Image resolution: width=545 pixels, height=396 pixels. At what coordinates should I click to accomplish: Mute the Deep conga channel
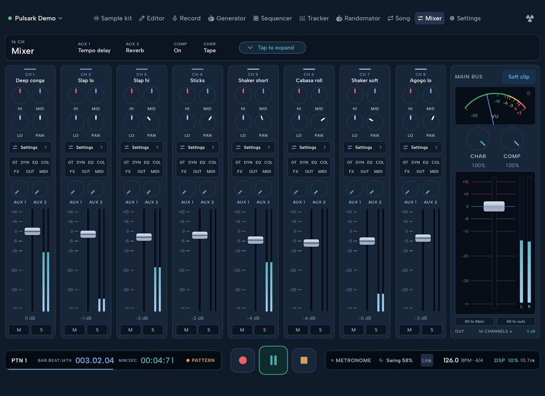pyautogui.click(x=19, y=330)
